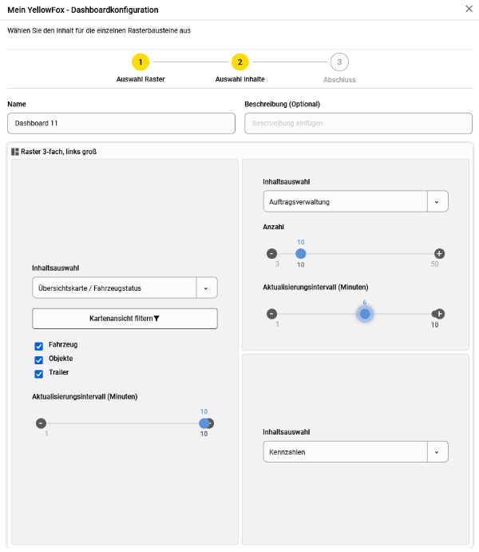Click the Anzahl slider handle
Screen dimensions: 479x552
[x=301, y=254]
